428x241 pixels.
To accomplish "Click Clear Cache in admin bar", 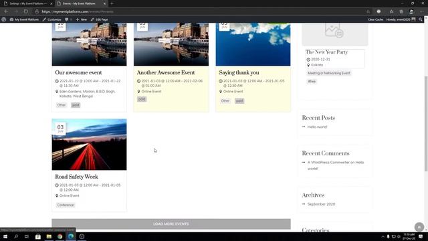I will pyautogui.click(x=375, y=19).
